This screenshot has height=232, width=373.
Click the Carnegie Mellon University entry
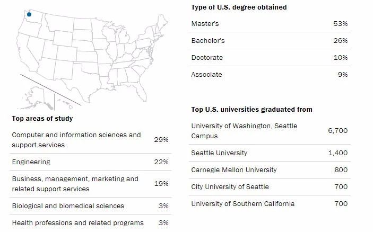coord(234,170)
